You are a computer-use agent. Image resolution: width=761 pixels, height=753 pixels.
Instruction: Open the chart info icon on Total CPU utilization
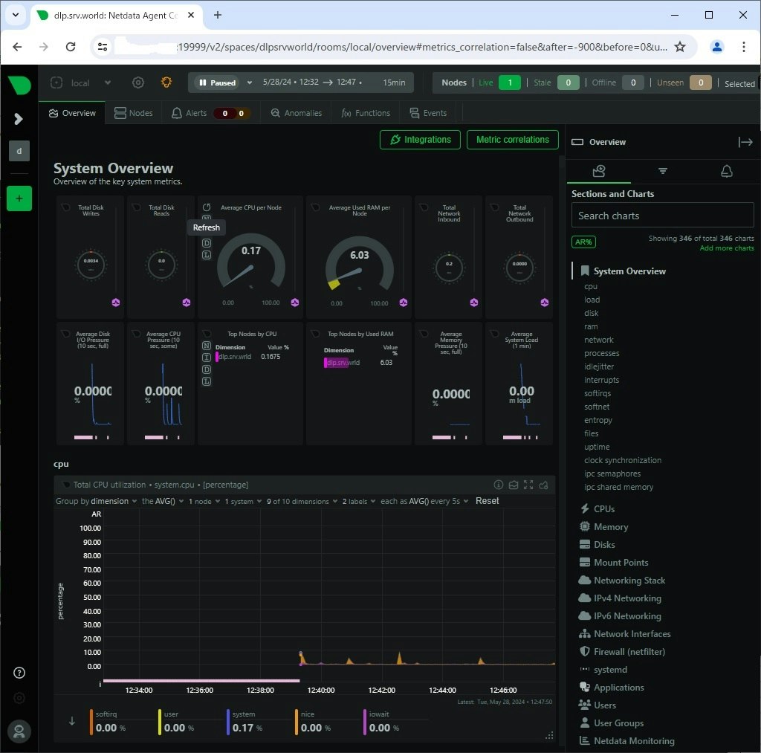point(498,485)
